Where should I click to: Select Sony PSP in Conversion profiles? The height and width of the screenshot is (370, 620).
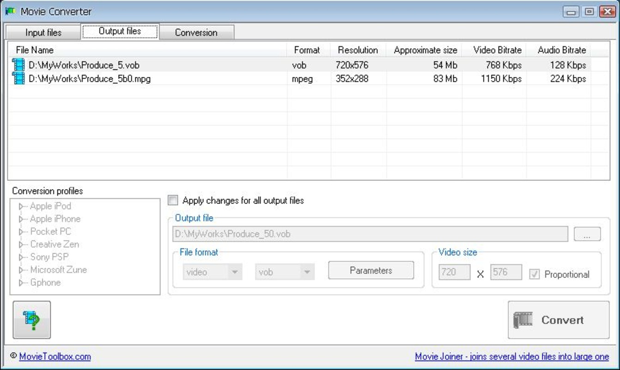49,257
